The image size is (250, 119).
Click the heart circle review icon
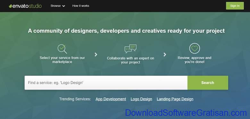click(195, 48)
